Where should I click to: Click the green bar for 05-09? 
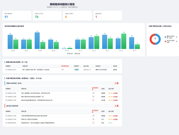(56, 45)
